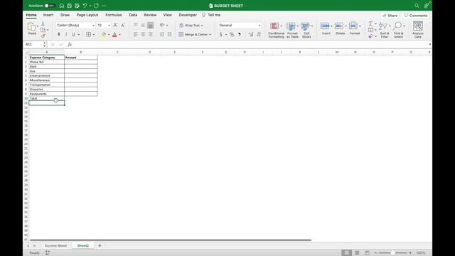
Task: Open the Developer tab
Action: point(188,15)
